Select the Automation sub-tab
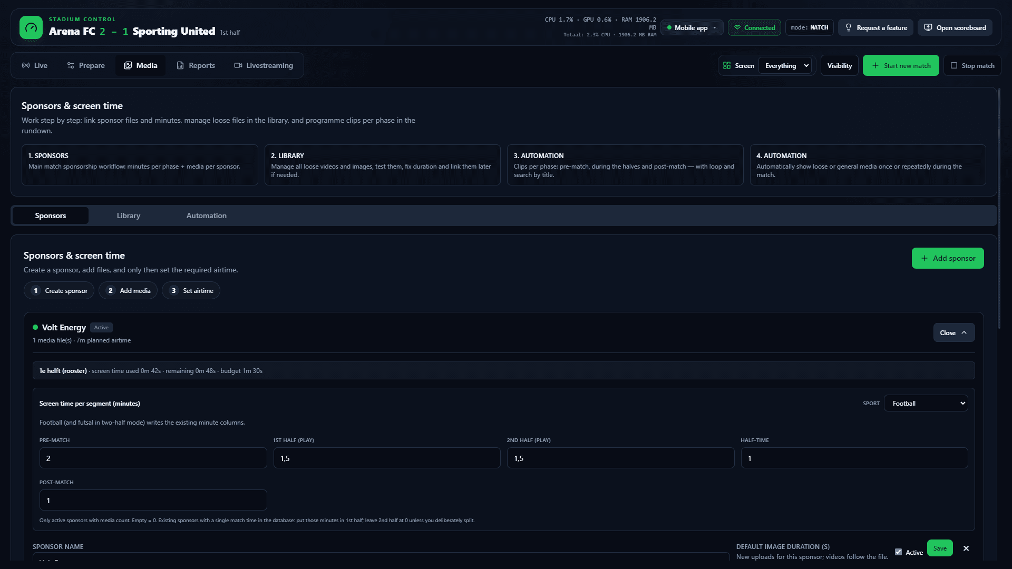The width and height of the screenshot is (1012, 569). point(207,215)
